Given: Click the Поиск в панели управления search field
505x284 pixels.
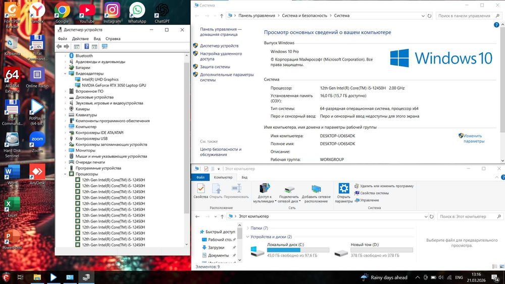Looking at the screenshot, I should click(x=469, y=16).
